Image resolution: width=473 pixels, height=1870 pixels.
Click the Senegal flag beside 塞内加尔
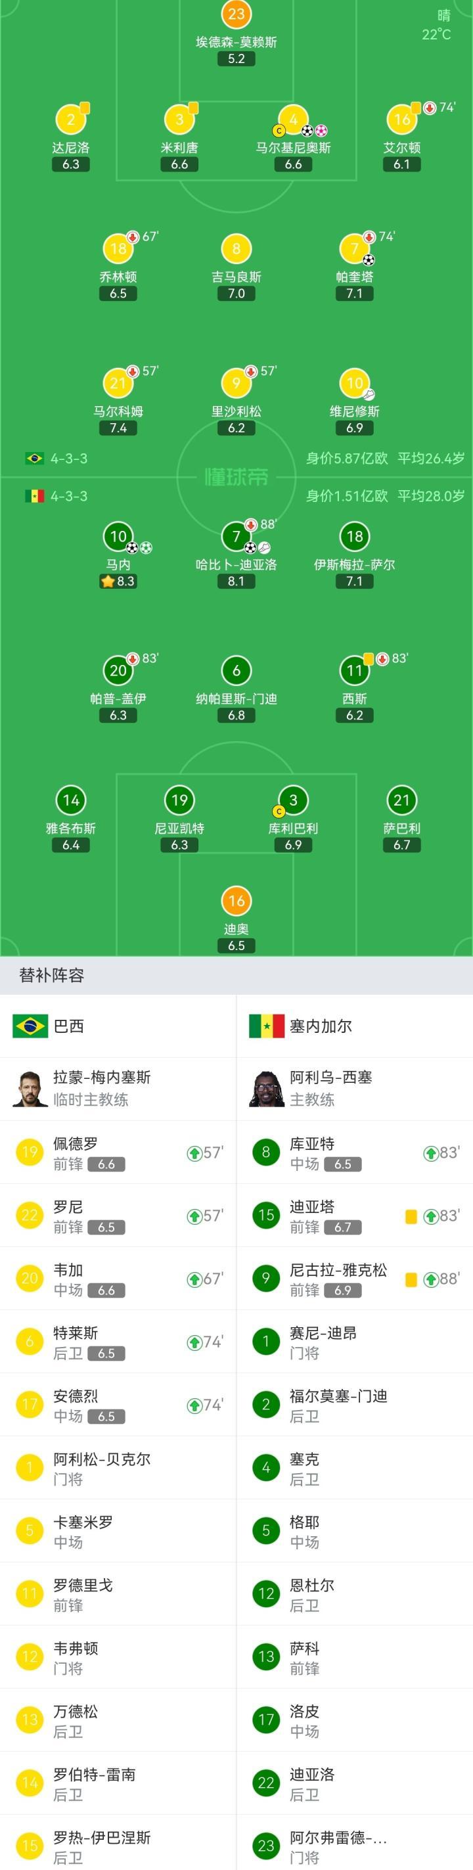coord(266,1026)
